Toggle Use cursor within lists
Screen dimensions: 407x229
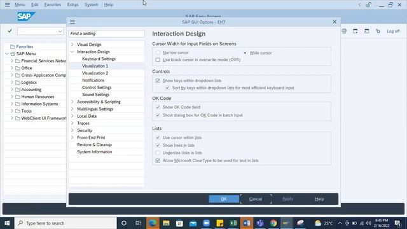pyautogui.click(x=158, y=137)
